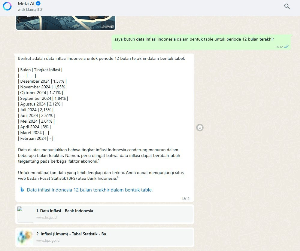Screen dimensions: 300x251
Task: Click the broken thumbnail of Bank Indonesia source
Action: pos(25,214)
